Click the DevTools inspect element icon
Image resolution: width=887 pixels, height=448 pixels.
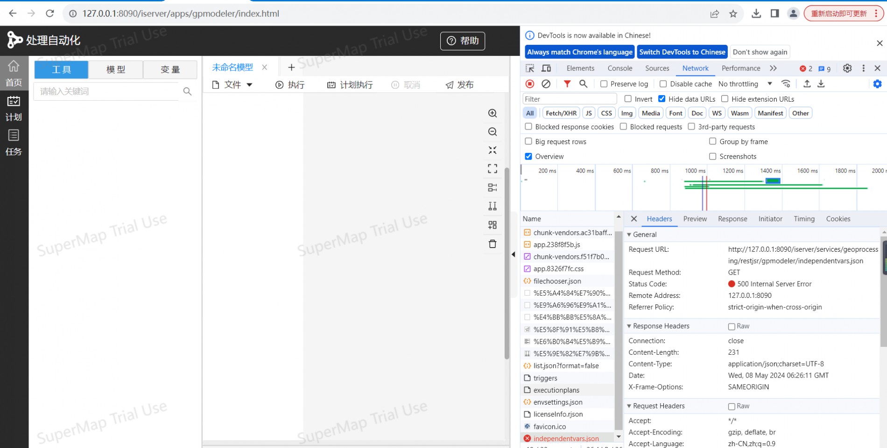click(x=530, y=68)
